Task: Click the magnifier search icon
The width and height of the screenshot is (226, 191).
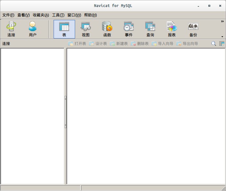Action: 213,43
